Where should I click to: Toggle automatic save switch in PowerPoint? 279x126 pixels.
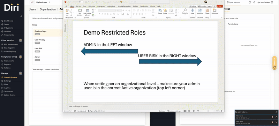click(x=81, y=2)
